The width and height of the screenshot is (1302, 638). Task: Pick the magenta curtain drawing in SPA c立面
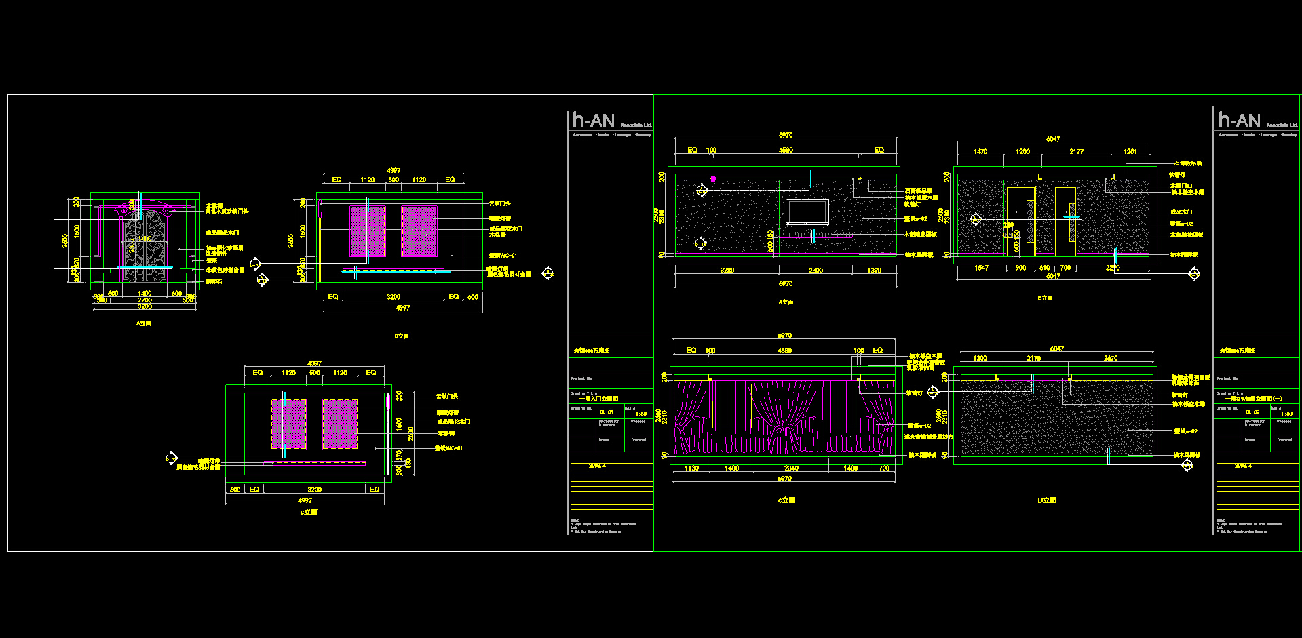tap(784, 416)
